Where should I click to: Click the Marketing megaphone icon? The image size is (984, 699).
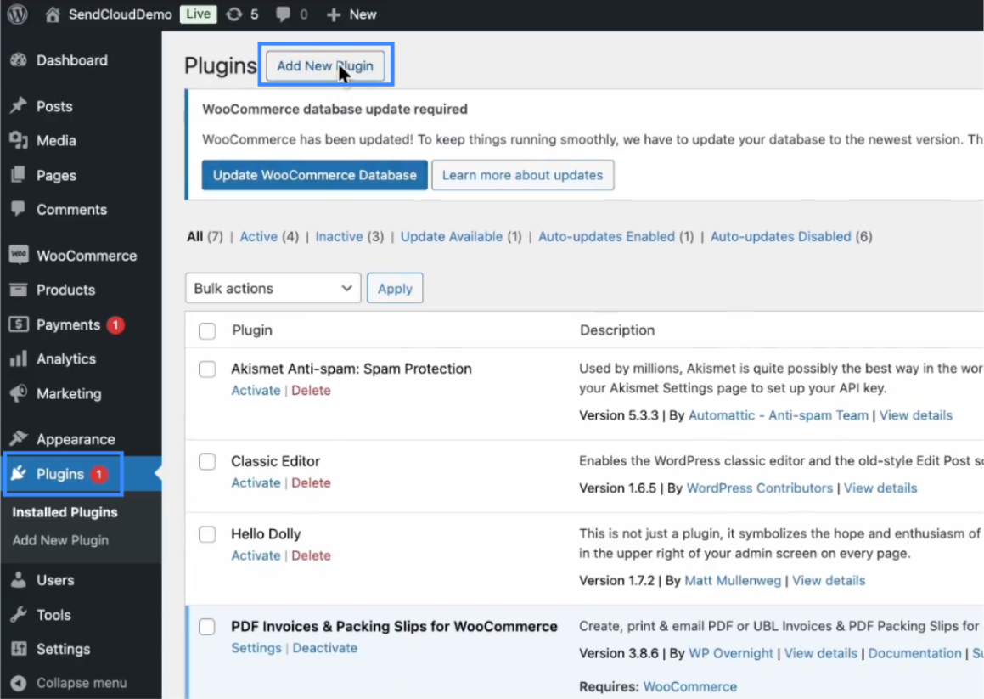pos(19,393)
